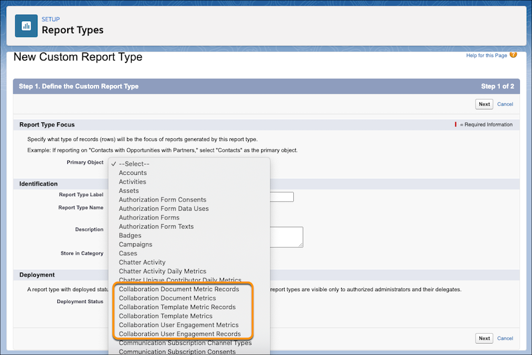Click the bottom Cancel link
Screen dimensions: 532x355
pyautogui.click(x=505, y=338)
